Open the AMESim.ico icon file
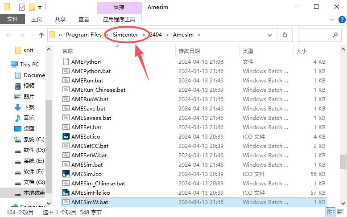347x217 pixels. (x=66, y=174)
